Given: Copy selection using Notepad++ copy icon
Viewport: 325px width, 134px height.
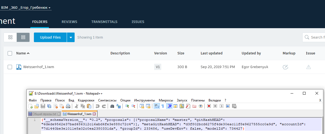Looking at the screenshot, I should coord(83,106).
